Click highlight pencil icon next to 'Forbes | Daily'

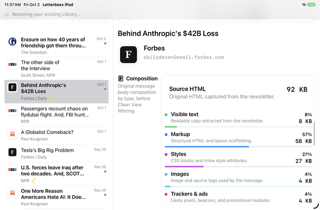click(51, 98)
